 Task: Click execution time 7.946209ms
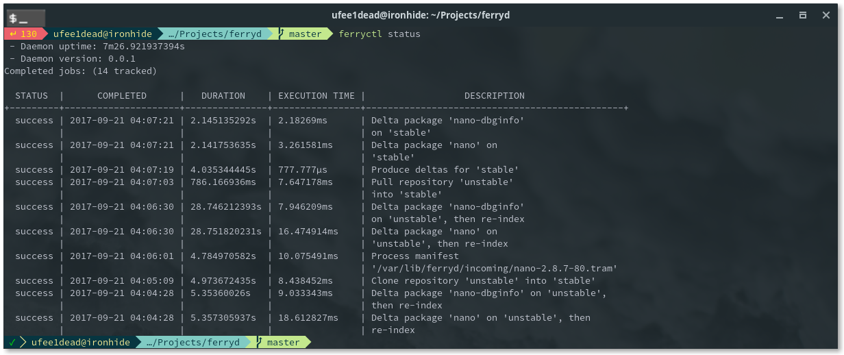coord(306,206)
